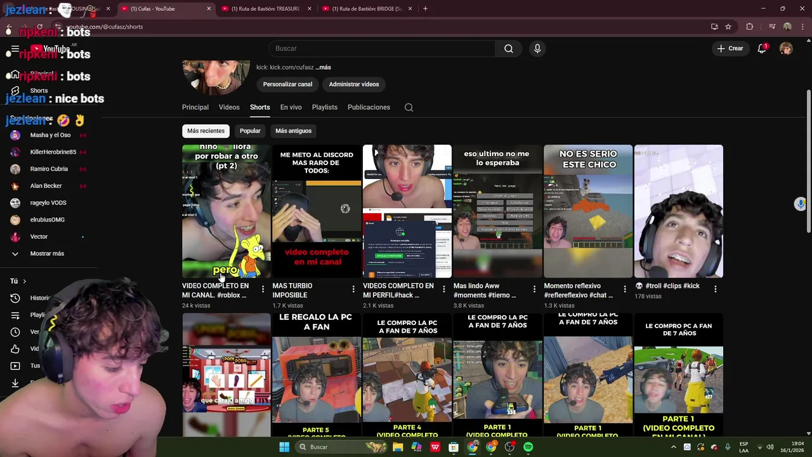
Task: Click the Shorts sidebar entry
Action: (38, 91)
